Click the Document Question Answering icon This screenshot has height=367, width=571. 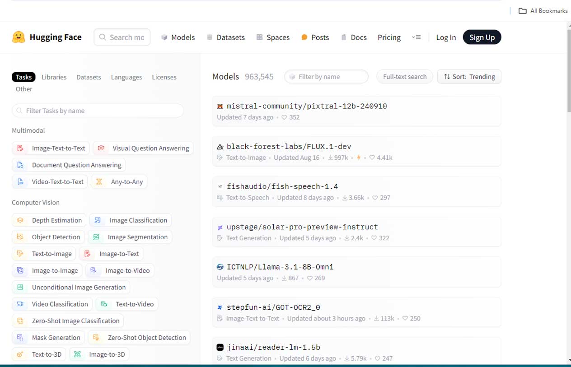(x=20, y=165)
